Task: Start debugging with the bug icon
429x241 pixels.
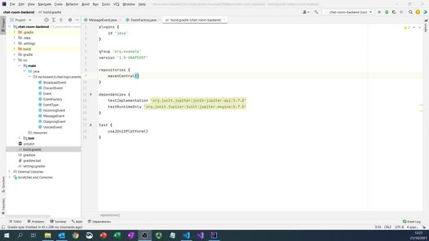Action: tap(387, 12)
